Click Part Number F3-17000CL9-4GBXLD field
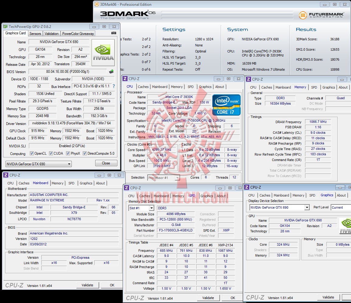The height and width of the screenshot is (303, 351). coord(176,230)
